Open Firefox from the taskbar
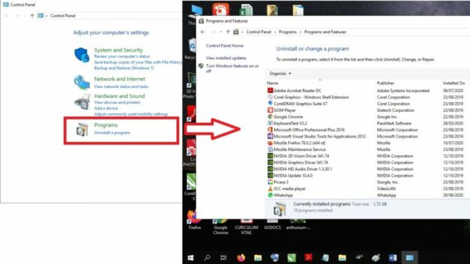 (x=241, y=258)
